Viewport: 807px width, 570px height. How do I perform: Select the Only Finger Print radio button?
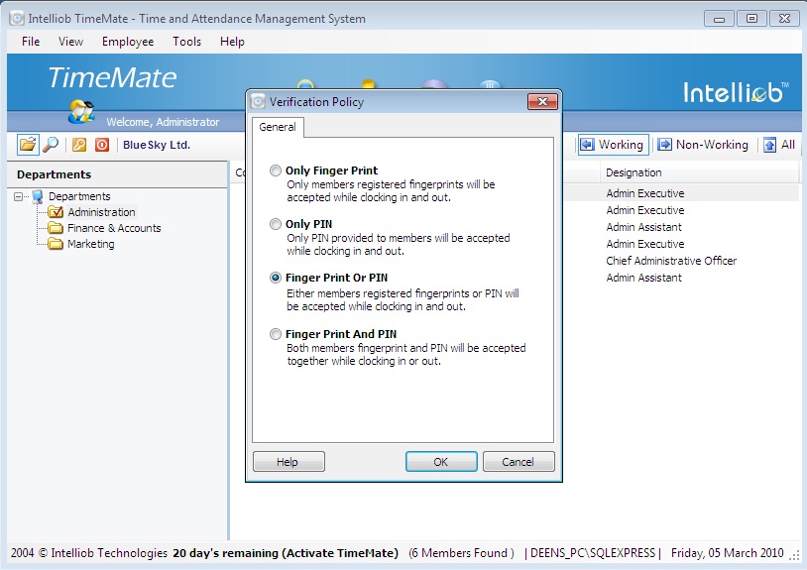[276, 171]
